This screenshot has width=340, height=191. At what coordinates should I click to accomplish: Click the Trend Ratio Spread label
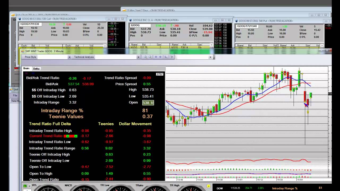(121, 78)
